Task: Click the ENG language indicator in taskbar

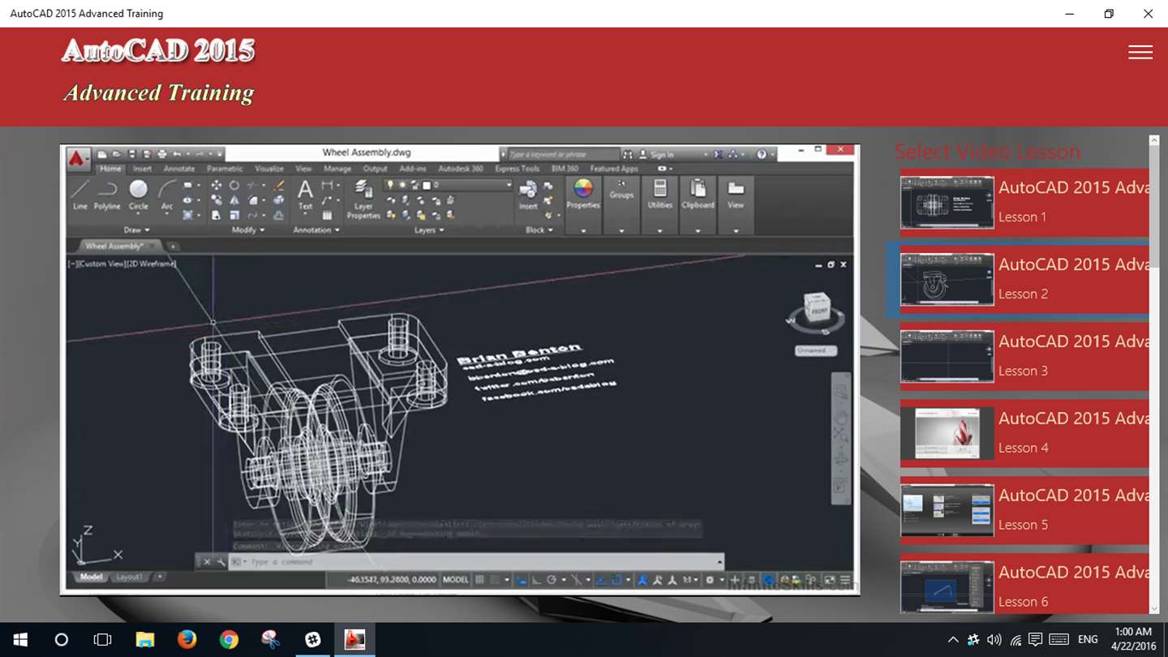Action: 1088,640
